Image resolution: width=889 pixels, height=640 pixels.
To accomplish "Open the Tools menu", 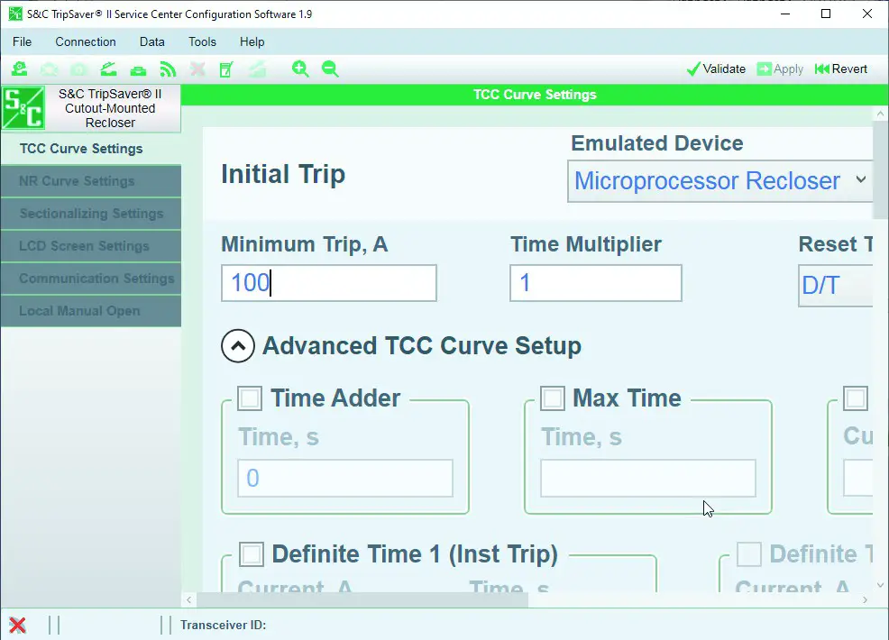I will point(202,42).
